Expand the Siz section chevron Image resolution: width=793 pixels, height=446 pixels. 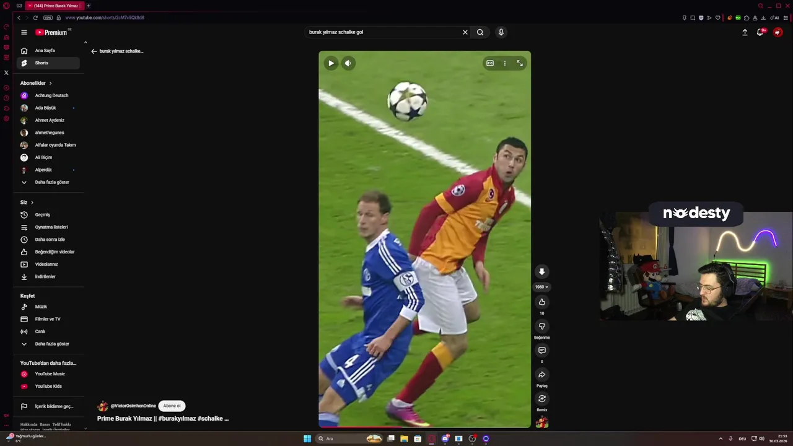(x=32, y=203)
